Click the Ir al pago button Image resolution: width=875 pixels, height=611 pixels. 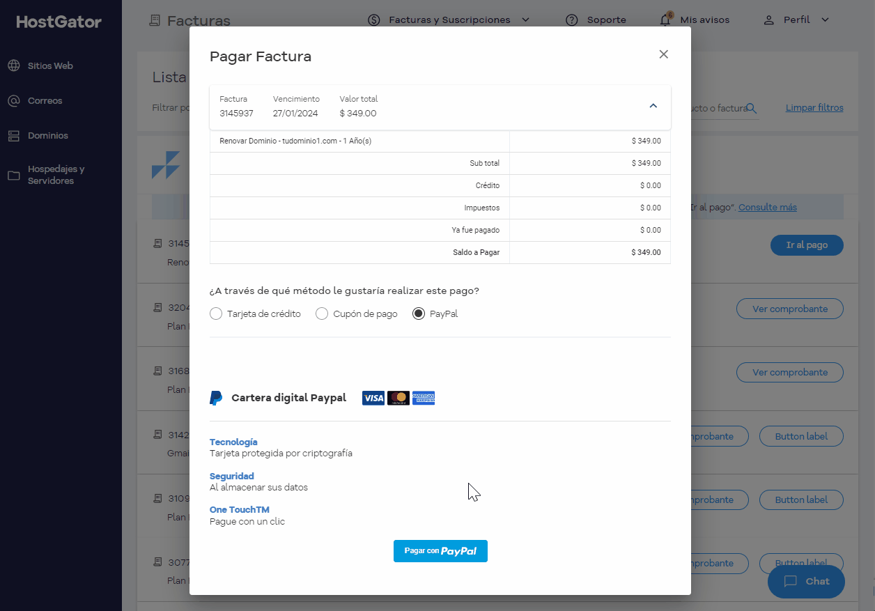[x=807, y=245]
